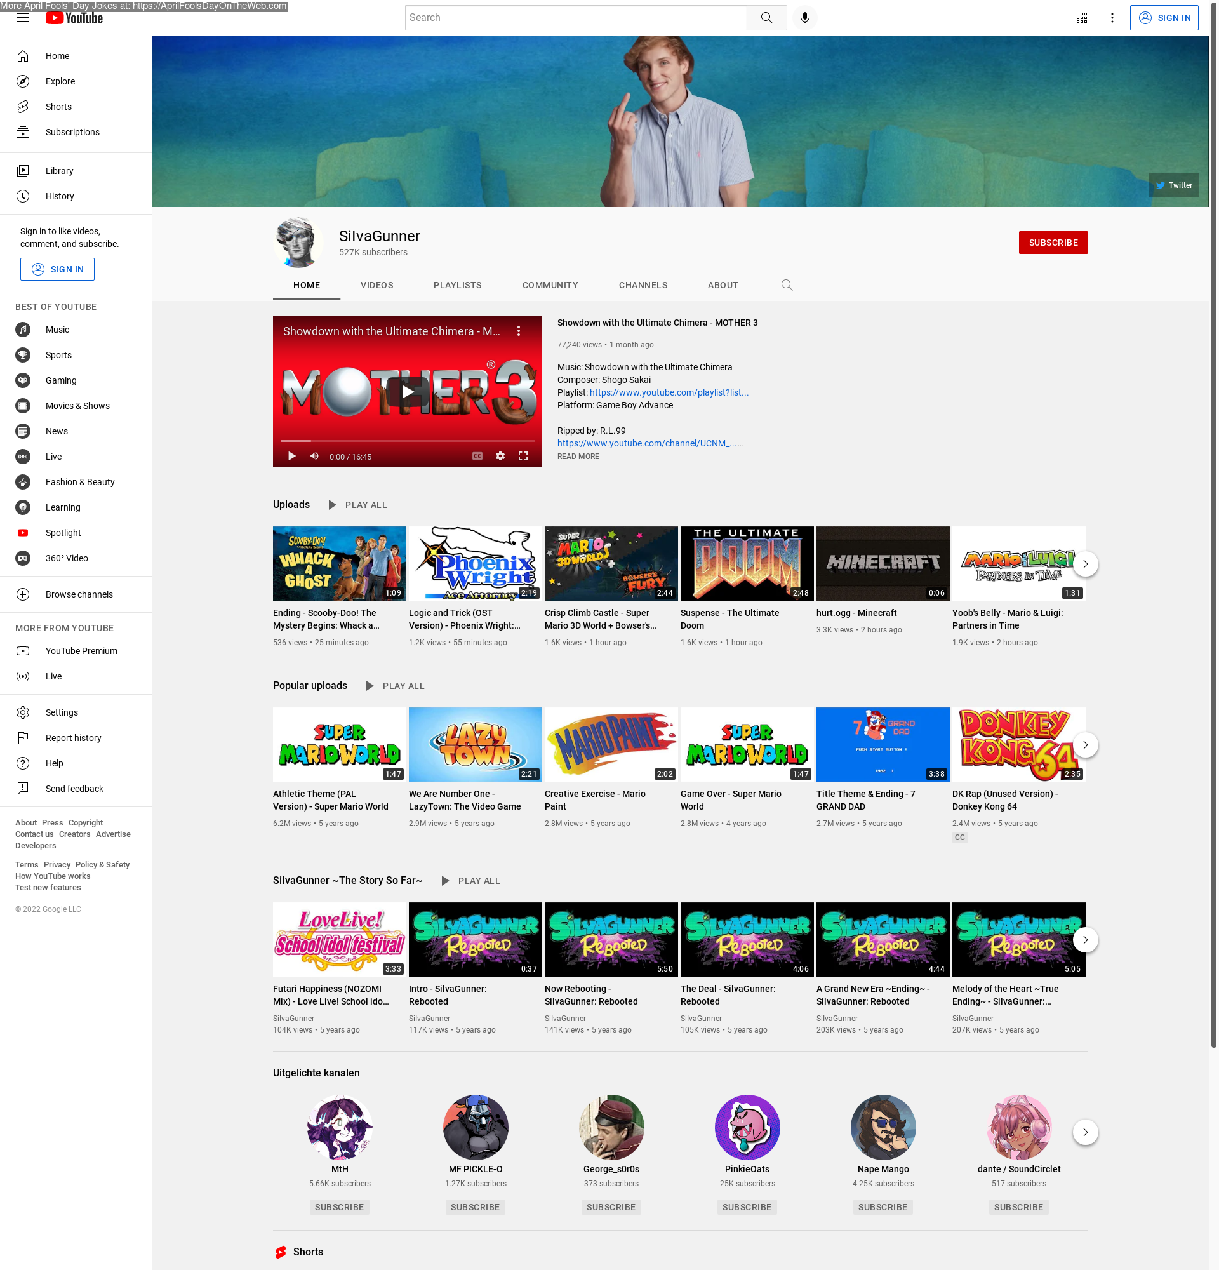Click the search magnifier button
Image resolution: width=1219 pixels, height=1270 pixels.
[767, 18]
